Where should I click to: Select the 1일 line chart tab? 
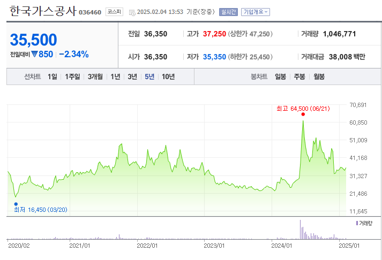click(x=53, y=77)
